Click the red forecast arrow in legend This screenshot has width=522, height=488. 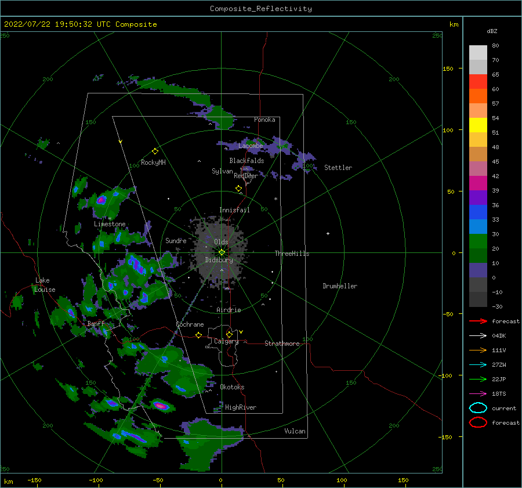tap(478, 321)
